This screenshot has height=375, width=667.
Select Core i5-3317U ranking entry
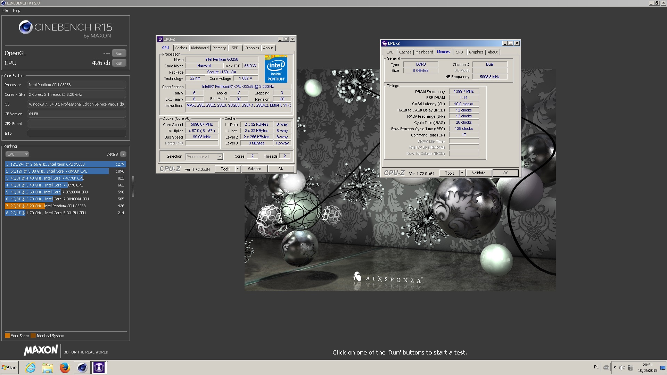click(65, 213)
